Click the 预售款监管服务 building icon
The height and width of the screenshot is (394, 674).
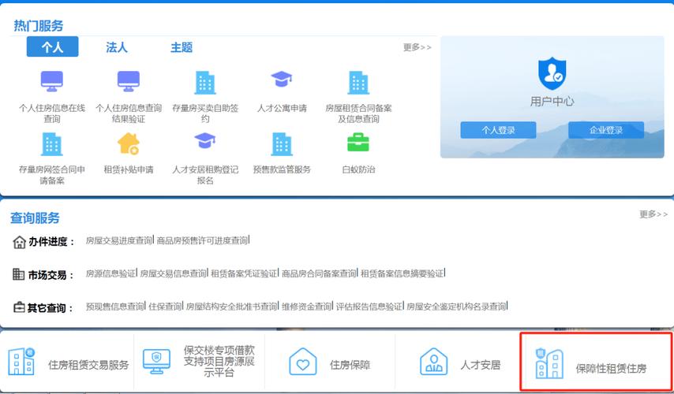tap(282, 143)
